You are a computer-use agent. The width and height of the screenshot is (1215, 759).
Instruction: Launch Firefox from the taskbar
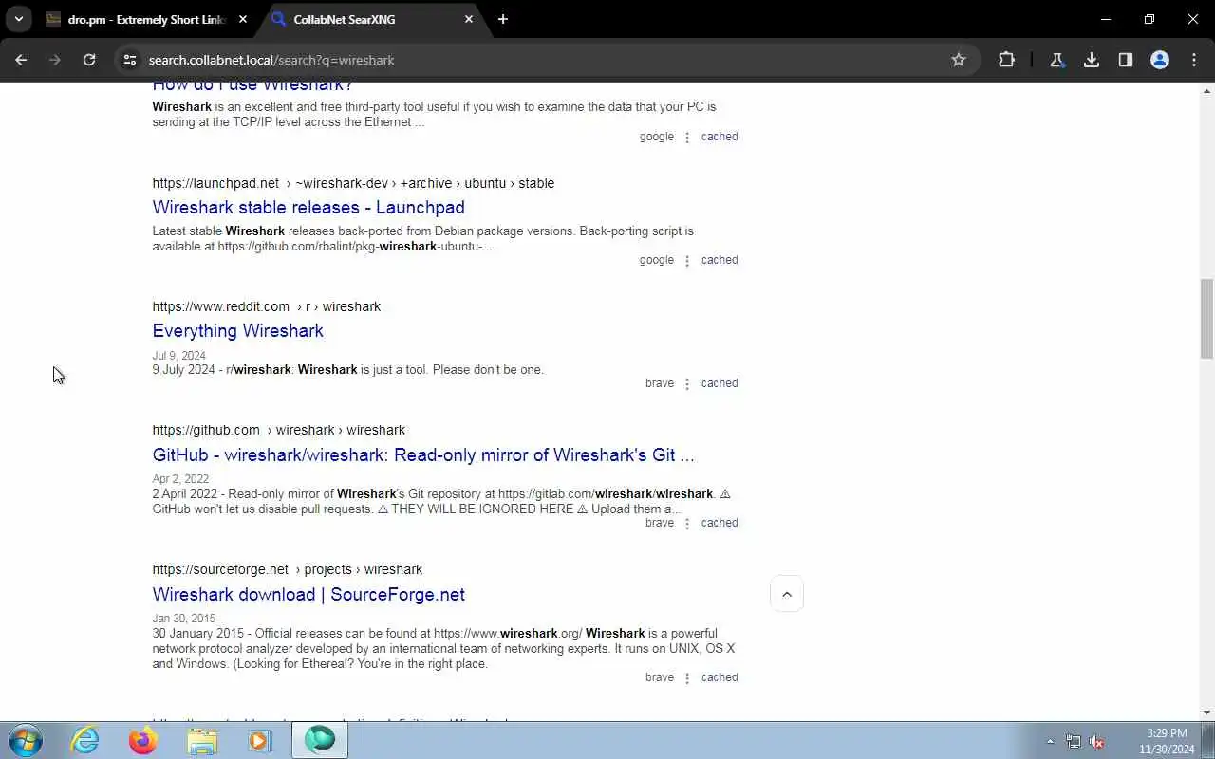pyautogui.click(x=143, y=740)
